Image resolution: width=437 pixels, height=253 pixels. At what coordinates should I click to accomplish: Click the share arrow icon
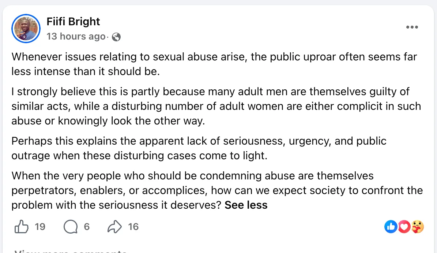114,227
